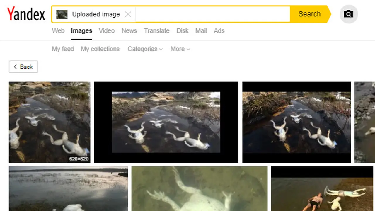Open My collections link
Screen dimensions: 375x211
point(100,49)
